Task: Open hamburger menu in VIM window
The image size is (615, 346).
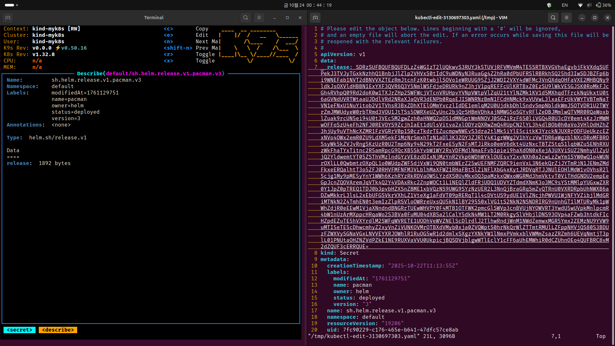Action: tap(567, 18)
